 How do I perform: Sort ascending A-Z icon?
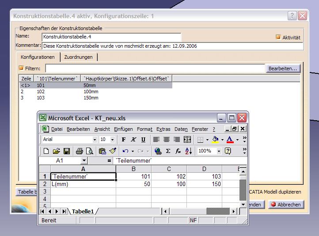(188, 151)
